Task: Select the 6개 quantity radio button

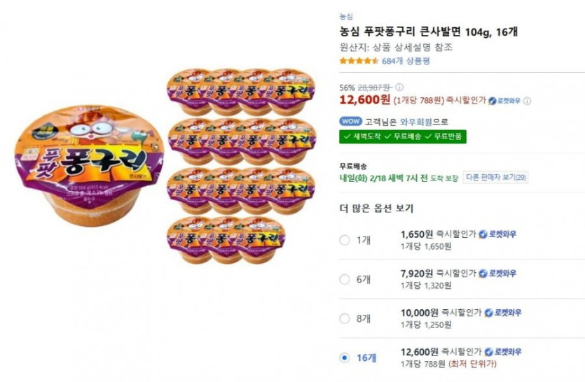Action: coord(344,279)
